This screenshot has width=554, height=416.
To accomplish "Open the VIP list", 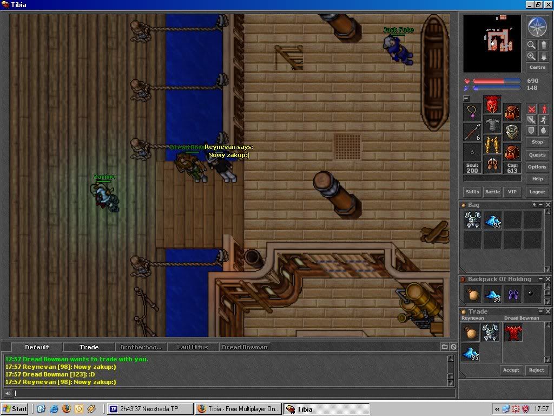I will click(x=512, y=192).
